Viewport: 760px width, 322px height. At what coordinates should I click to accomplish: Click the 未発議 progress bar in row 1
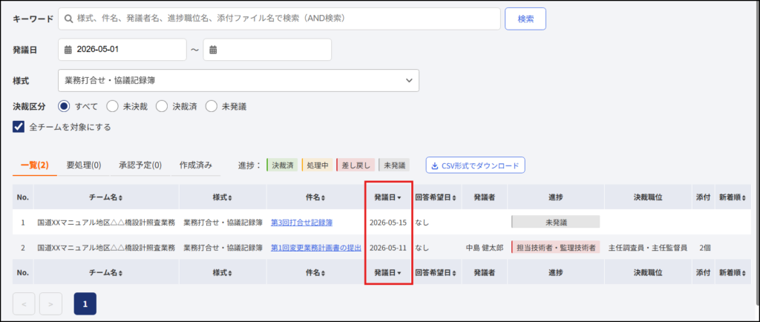pos(555,223)
